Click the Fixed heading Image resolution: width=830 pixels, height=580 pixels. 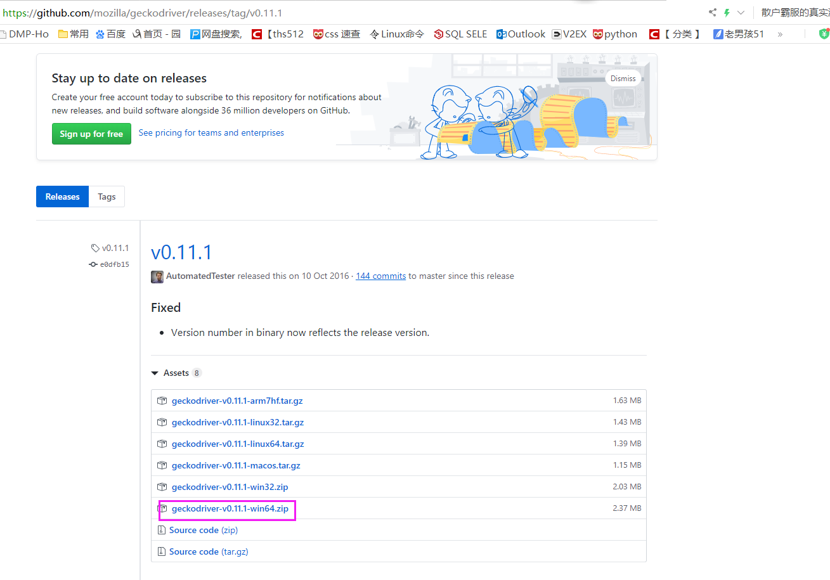165,307
